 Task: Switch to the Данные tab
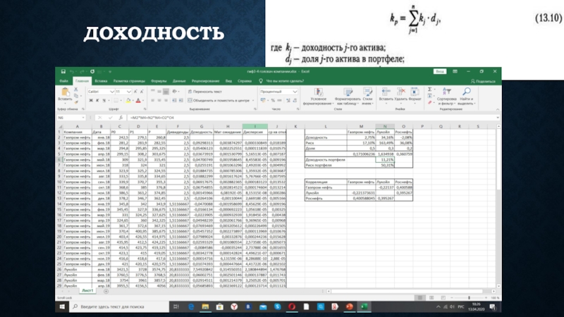[x=179, y=81]
